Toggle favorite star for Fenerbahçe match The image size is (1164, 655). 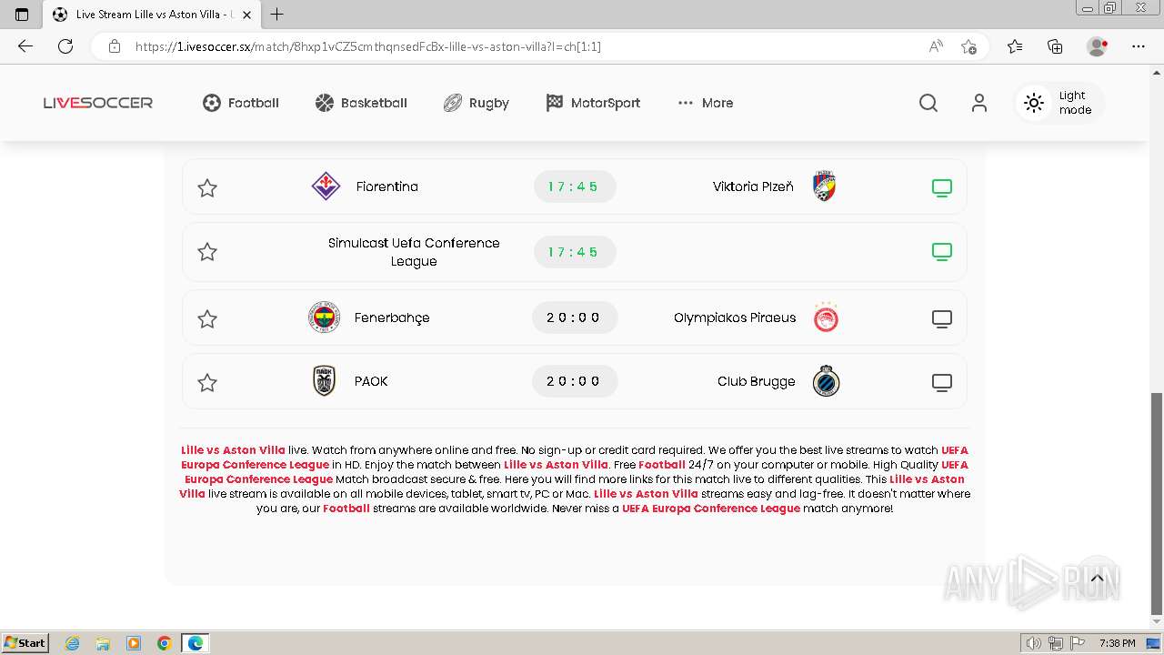click(207, 319)
